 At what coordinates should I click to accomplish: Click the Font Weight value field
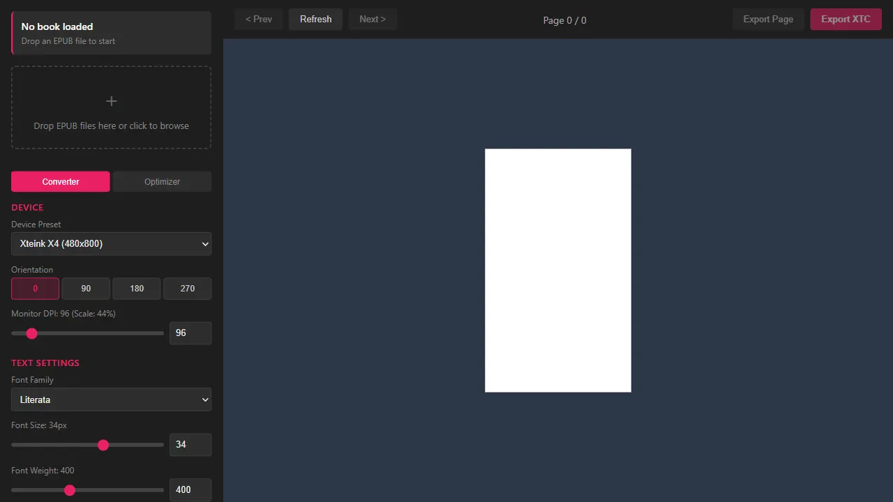[190, 490]
